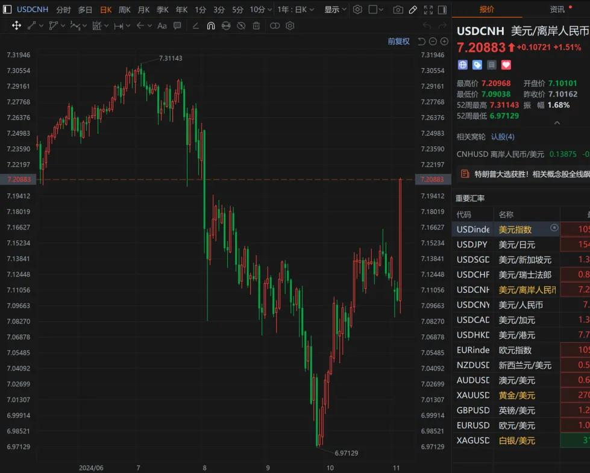Click the trash delete drawings icon
The image size is (590, 473).
click(256, 26)
